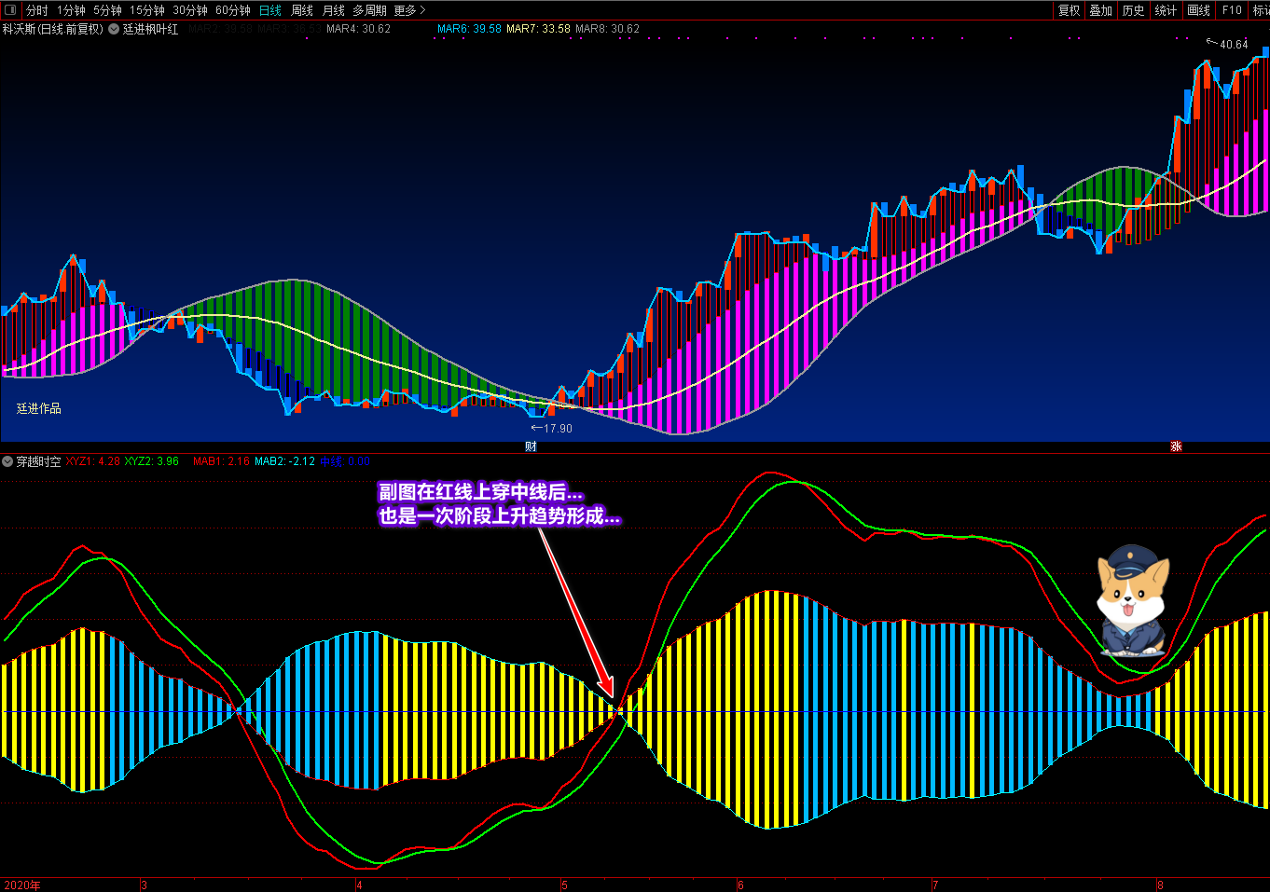Click the 历史 history button
This screenshot has height=892, width=1270.
pos(1133,10)
